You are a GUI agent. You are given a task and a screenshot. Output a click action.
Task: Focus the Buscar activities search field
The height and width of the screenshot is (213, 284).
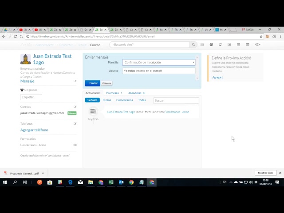tap(176, 100)
